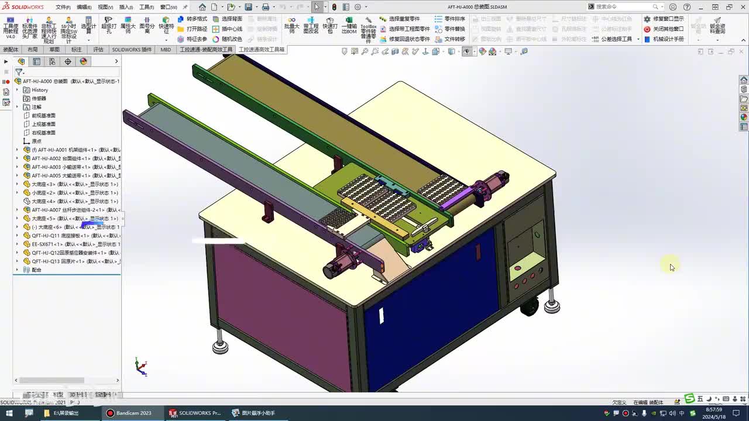Image resolution: width=749 pixels, height=421 pixels.
Task: Open the 钣金资料查询 tool
Action: tap(717, 26)
